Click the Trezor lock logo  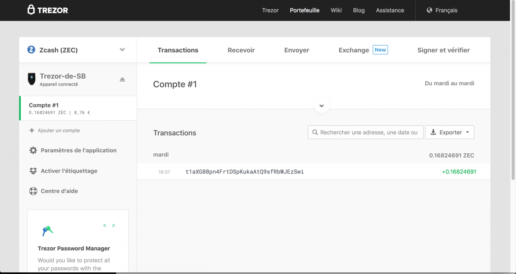point(31,10)
